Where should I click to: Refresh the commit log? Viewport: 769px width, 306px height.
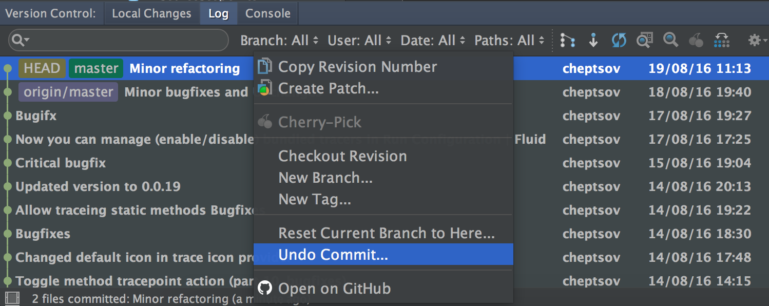(x=619, y=40)
